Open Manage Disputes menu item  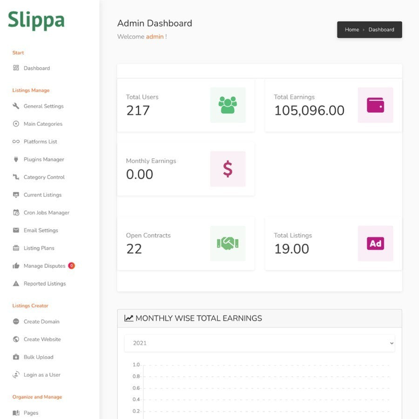coord(44,266)
